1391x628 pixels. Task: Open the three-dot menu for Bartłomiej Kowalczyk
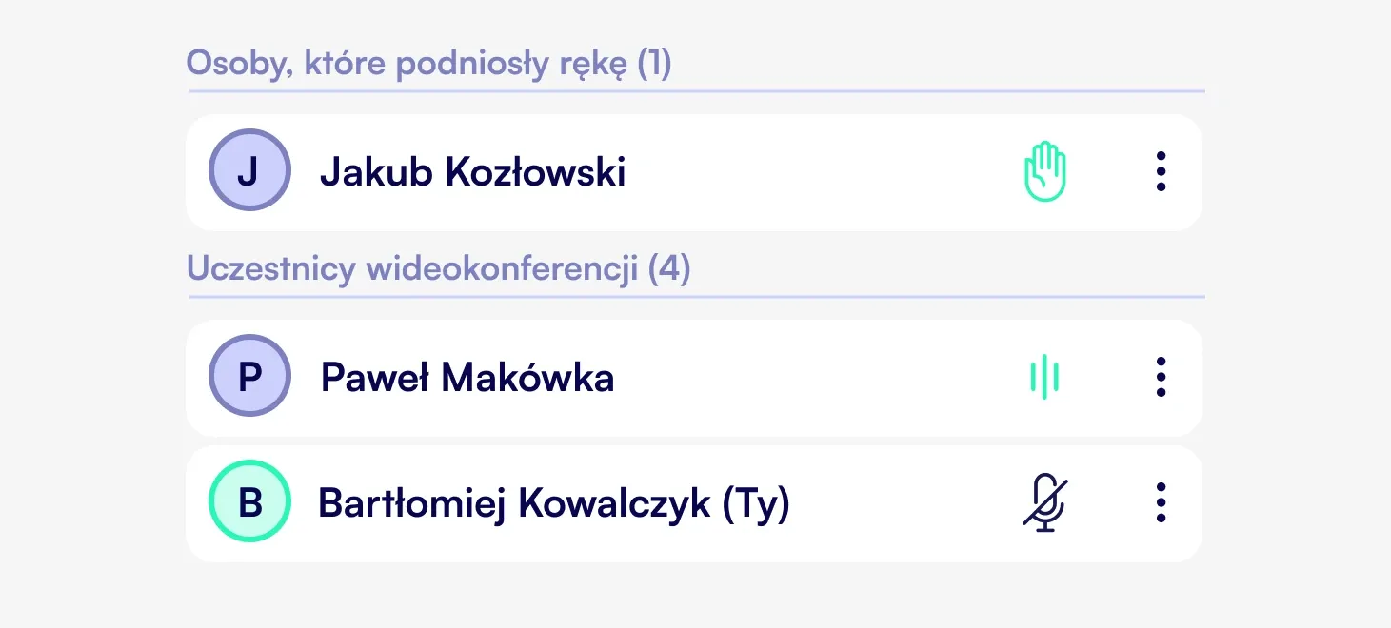[x=1161, y=502]
